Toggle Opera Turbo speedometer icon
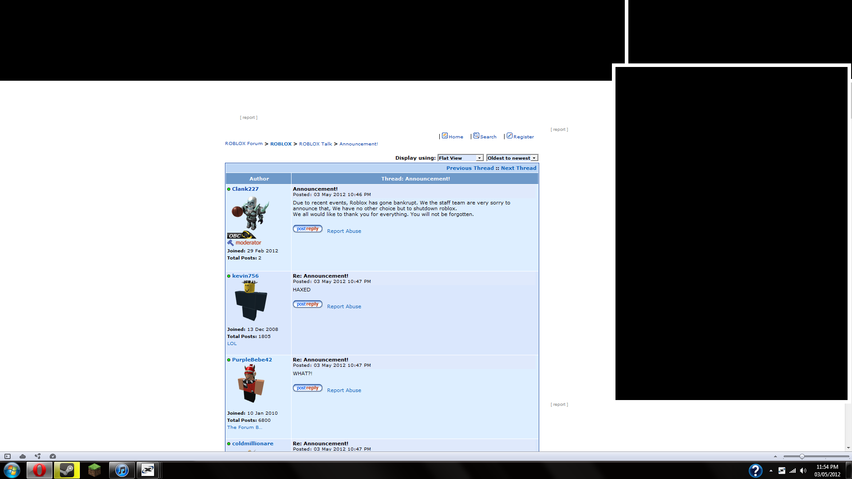This screenshot has width=852, height=479. 53,456
